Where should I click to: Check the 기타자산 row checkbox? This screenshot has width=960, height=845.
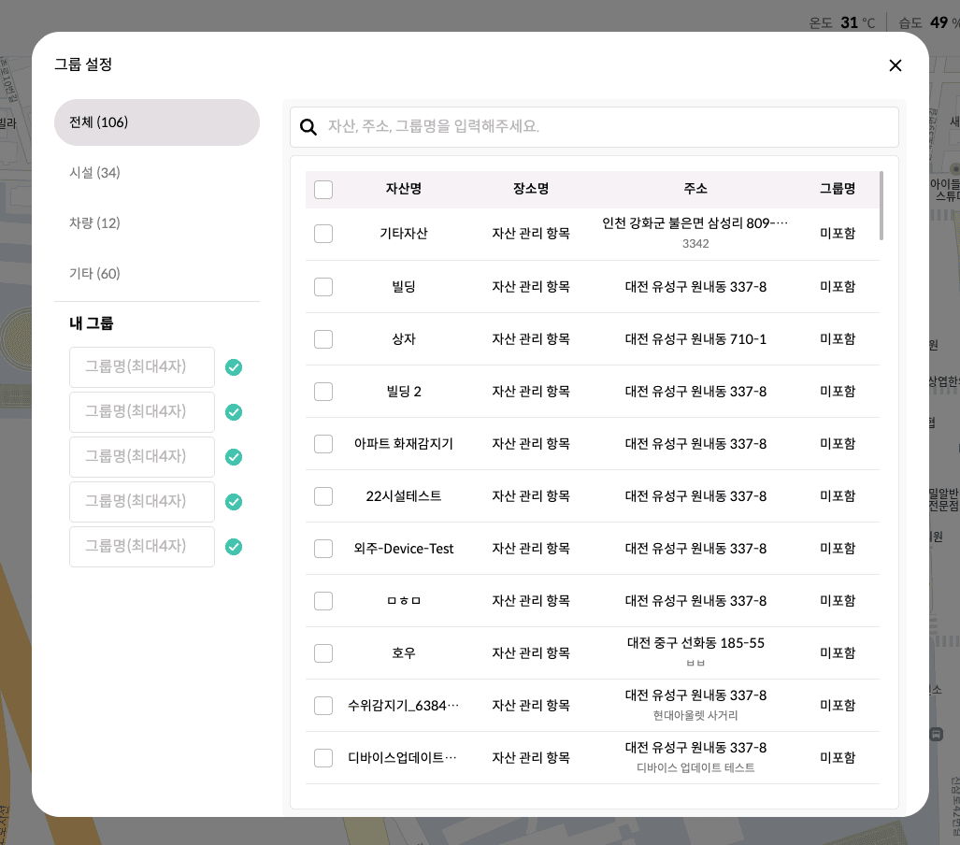323,234
